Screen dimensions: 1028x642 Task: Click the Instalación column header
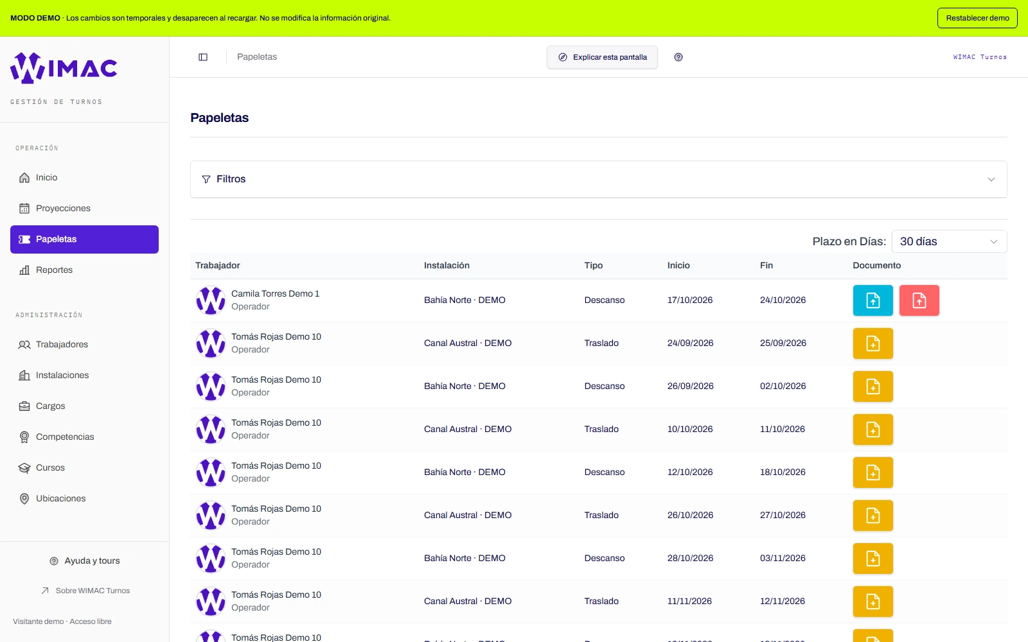[447, 266]
